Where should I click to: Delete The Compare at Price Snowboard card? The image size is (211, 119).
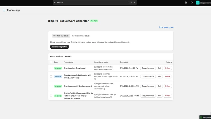pos(168,86)
